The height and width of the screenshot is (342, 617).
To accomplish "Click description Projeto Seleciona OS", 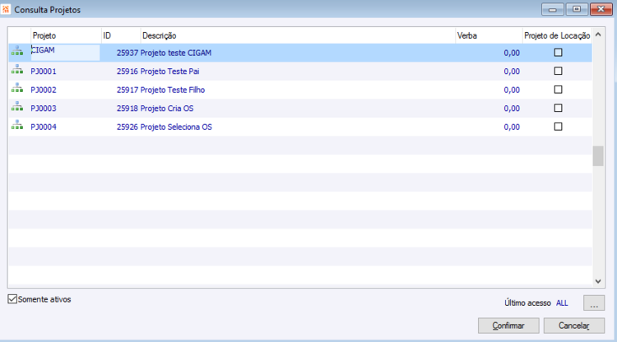I will 176,127.
